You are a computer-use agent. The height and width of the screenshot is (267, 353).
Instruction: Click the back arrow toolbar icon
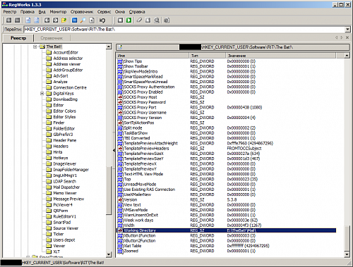point(47,20)
